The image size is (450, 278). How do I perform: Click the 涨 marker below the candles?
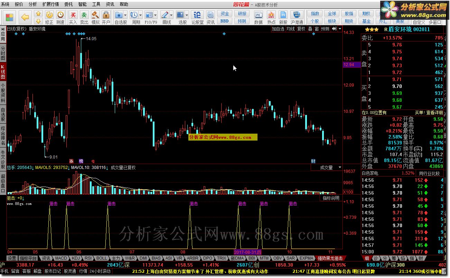(x=72, y=161)
